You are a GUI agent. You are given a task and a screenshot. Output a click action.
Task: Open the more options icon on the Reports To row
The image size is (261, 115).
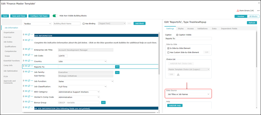click(32, 66)
